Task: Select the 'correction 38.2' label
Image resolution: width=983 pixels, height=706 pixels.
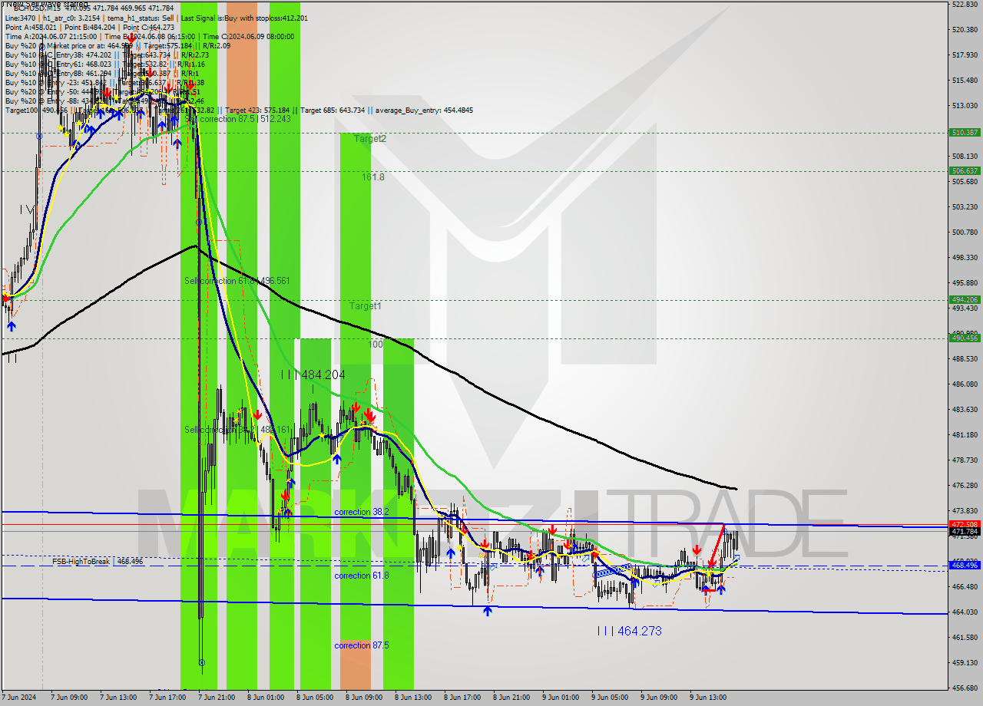Action: [362, 512]
